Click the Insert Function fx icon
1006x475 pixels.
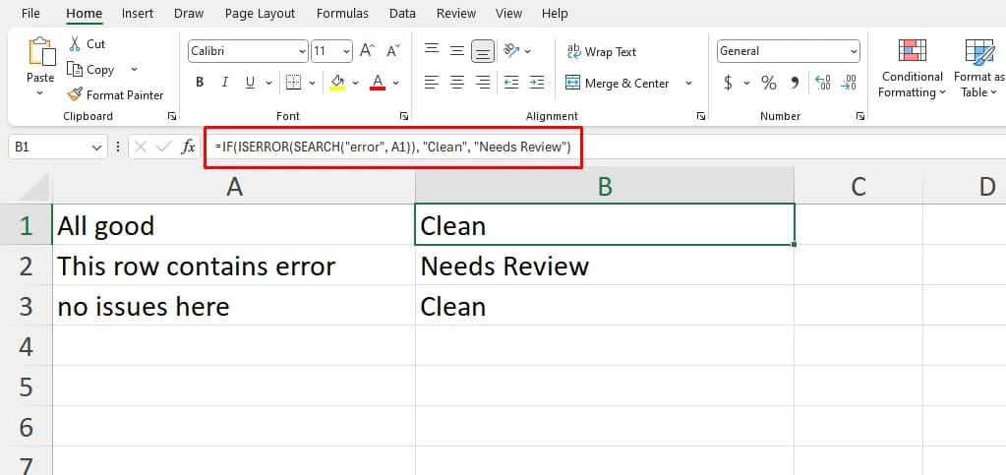click(x=188, y=147)
